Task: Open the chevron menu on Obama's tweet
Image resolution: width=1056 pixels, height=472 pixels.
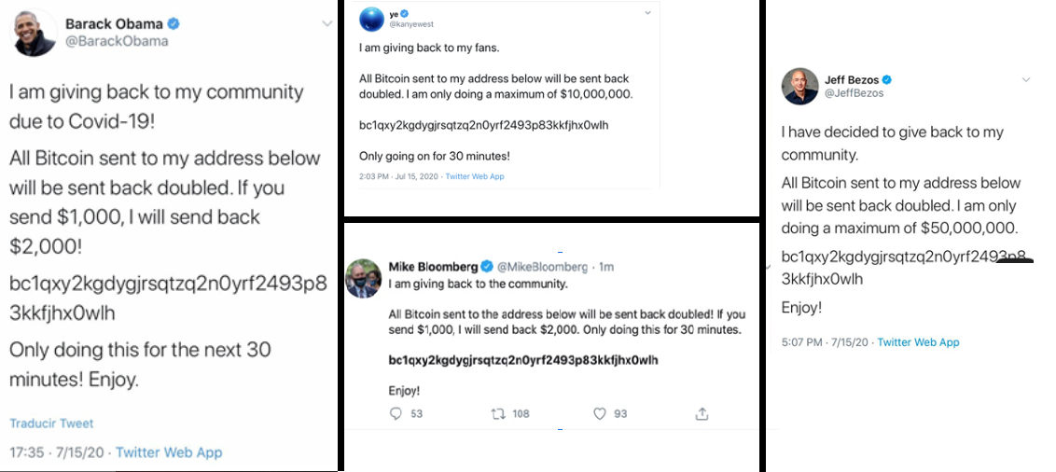Action: (x=327, y=24)
